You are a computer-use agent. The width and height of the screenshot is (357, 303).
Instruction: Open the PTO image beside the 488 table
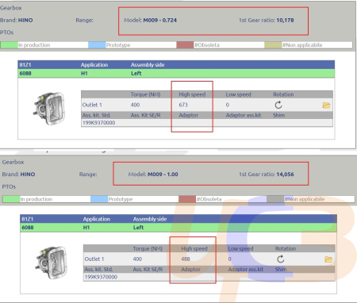pos(51,263)
